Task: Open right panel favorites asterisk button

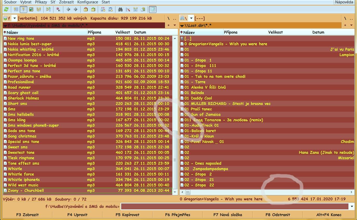Action: tap(345, 25)
